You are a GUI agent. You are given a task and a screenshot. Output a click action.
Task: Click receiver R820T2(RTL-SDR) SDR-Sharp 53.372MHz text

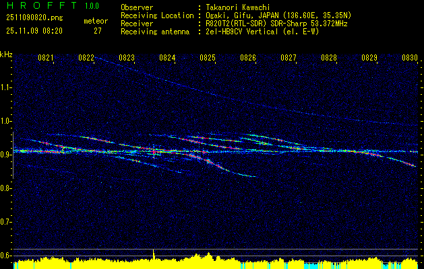click(x=276, y=24)
